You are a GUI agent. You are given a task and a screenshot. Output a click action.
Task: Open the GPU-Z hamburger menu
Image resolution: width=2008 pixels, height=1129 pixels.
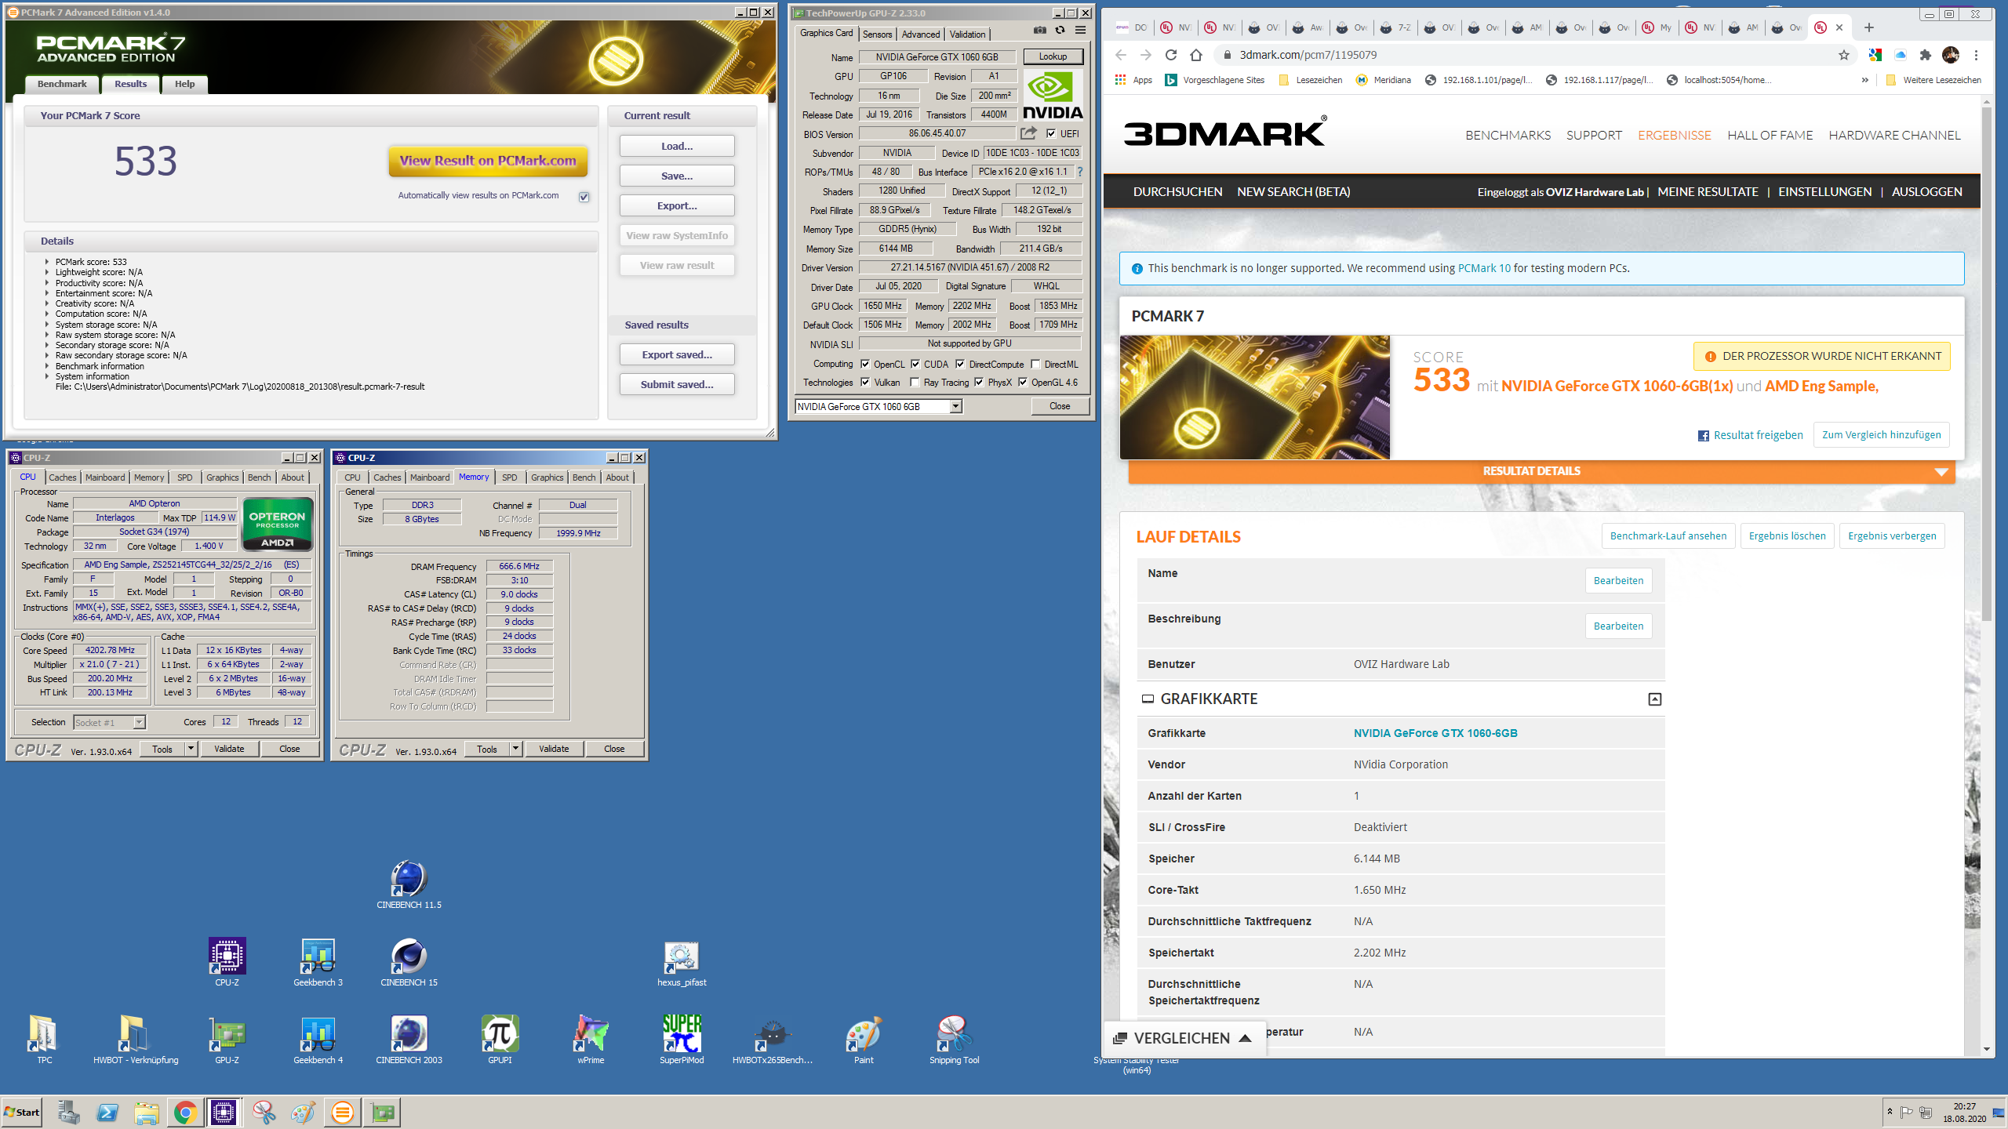click(x=1080, y=31)
